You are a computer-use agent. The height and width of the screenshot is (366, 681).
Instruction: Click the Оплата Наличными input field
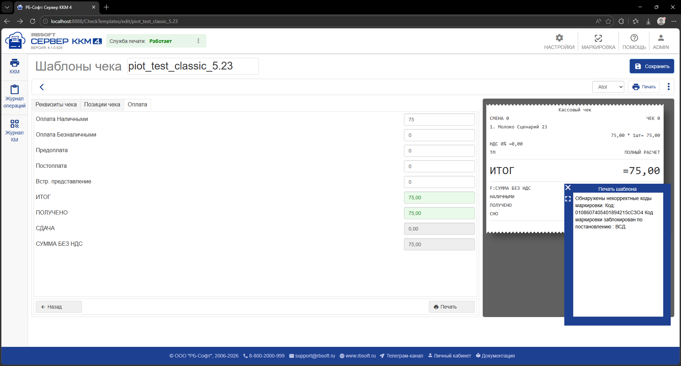coord(439,120)
